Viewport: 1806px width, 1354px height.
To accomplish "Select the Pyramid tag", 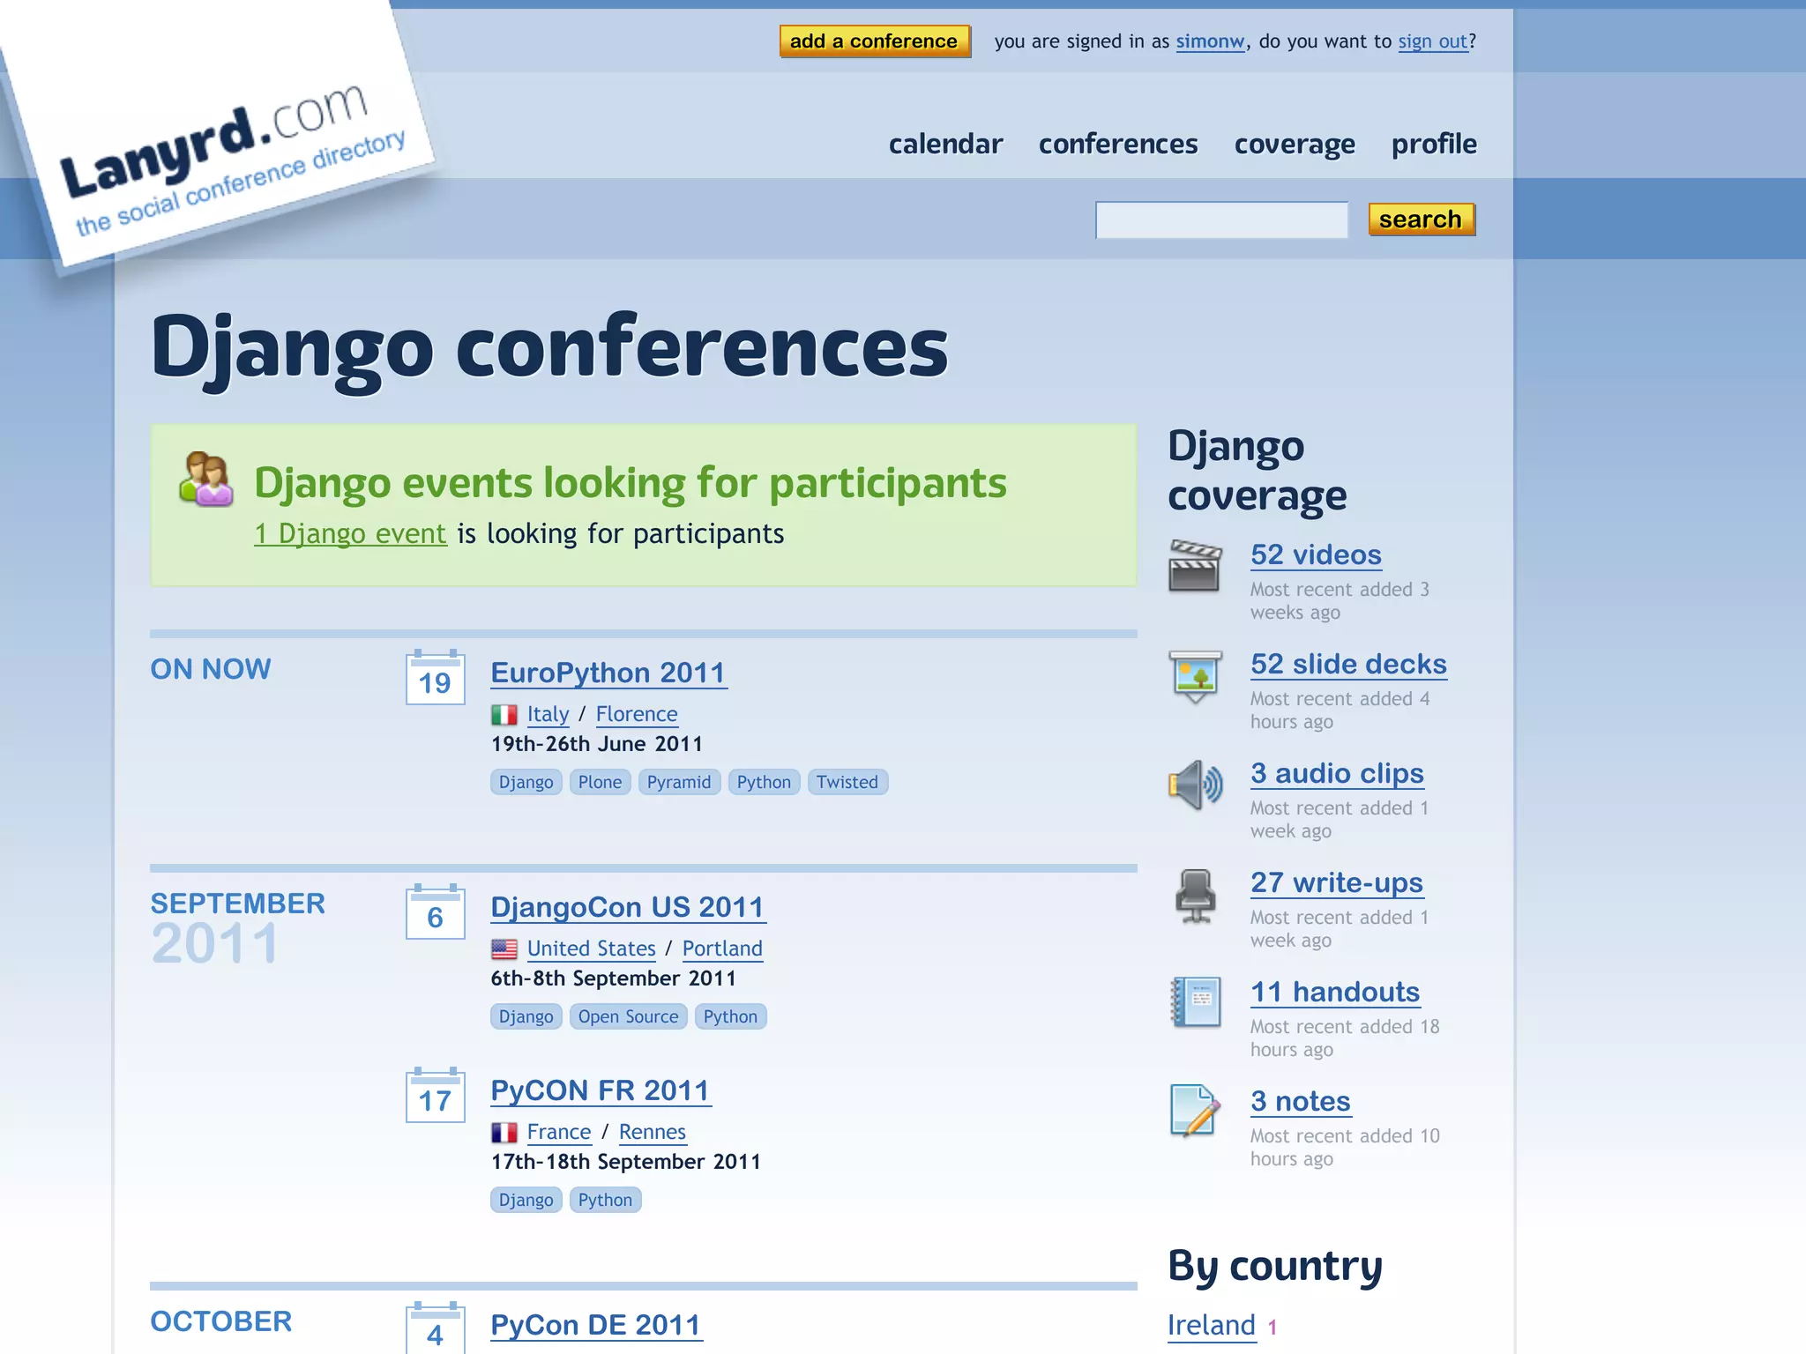I will 679,782.
